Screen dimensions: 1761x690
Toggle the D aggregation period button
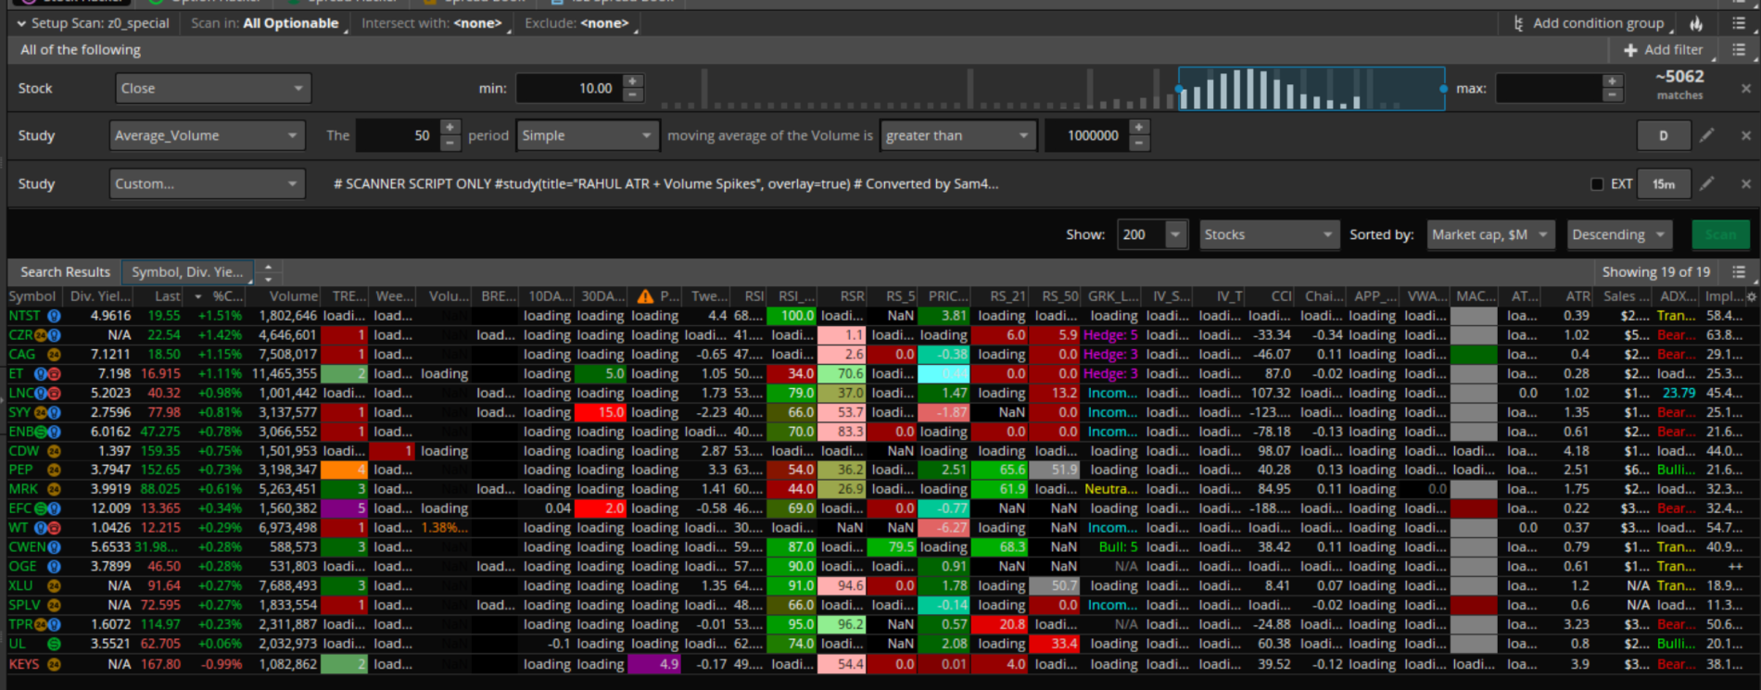point(1663,136)
